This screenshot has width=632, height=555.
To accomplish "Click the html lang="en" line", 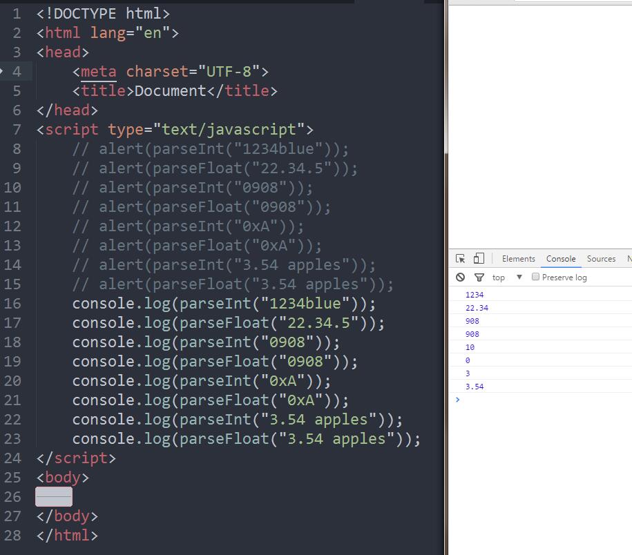I will pyautogui.click(x=108, y=32).
